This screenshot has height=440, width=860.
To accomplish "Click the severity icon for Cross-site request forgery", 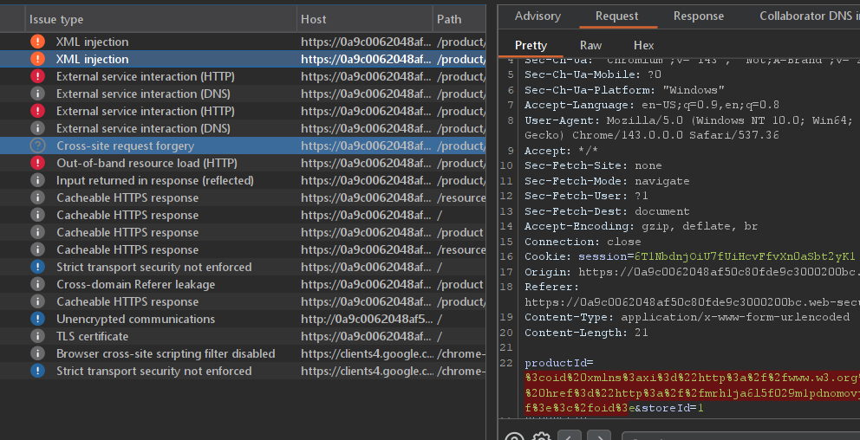I will (37, 146).
